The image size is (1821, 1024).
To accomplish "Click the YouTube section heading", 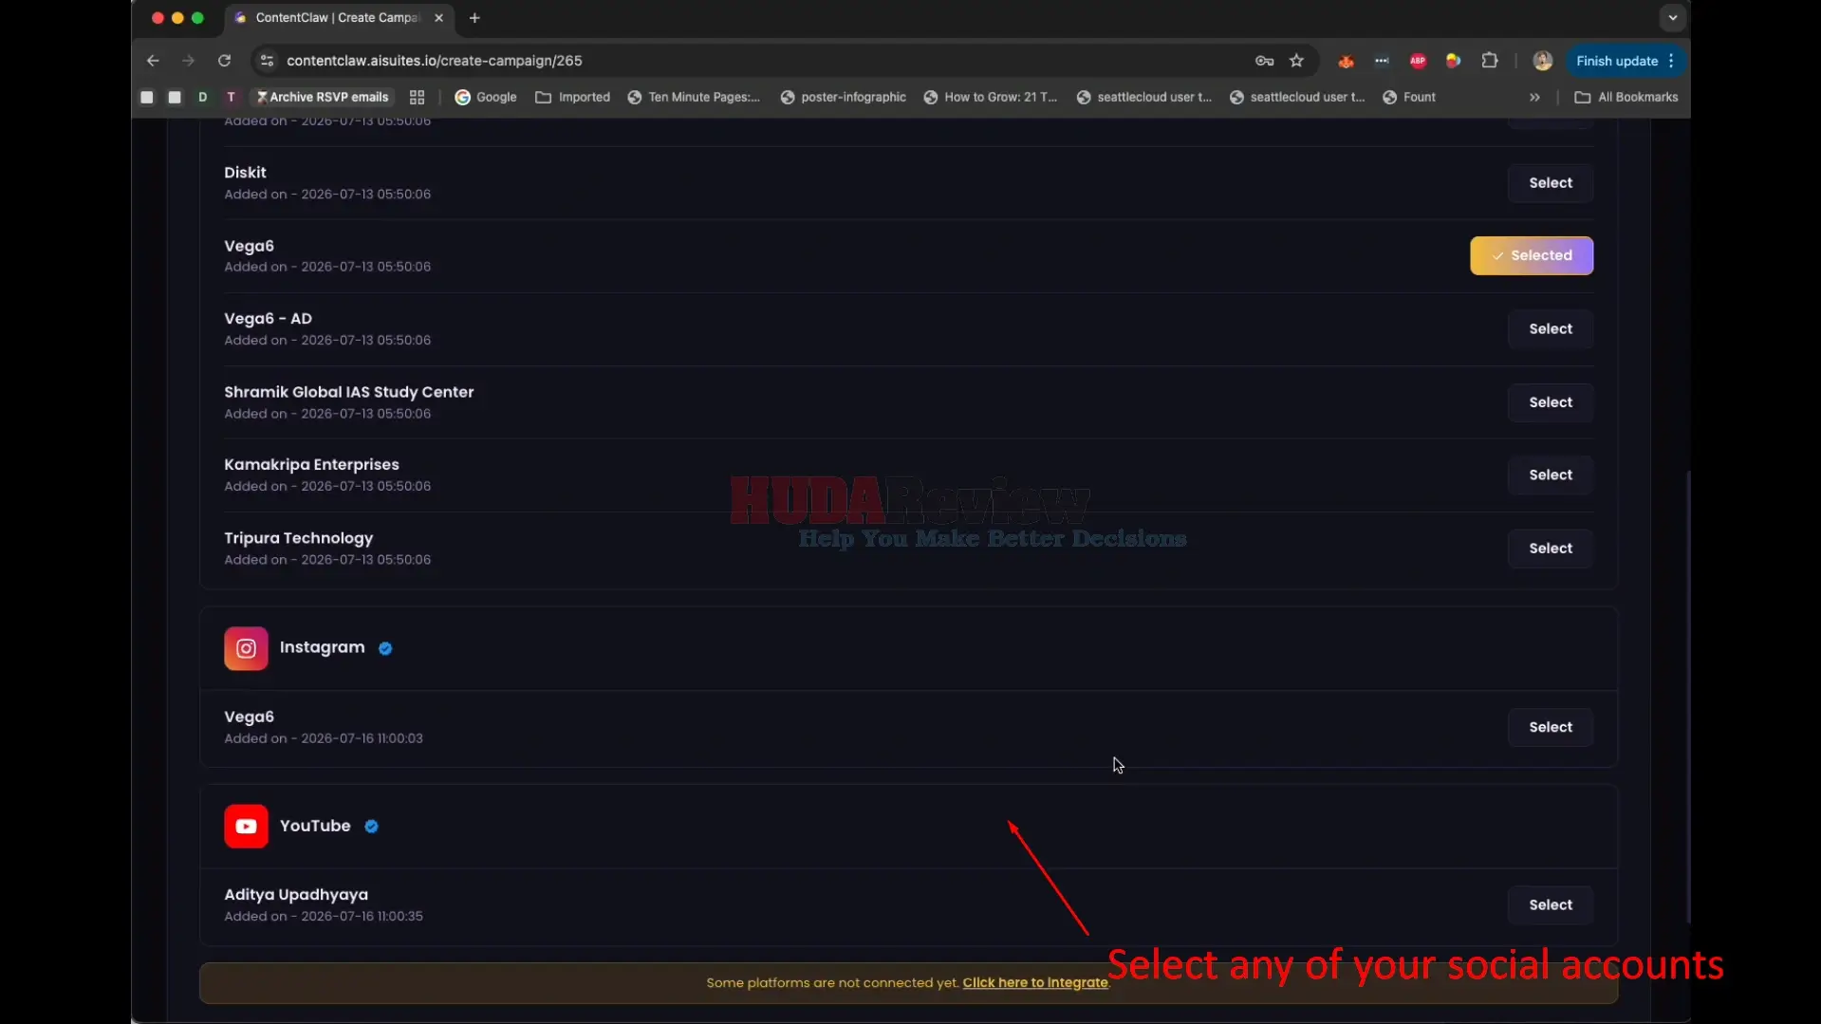I will tap(315, 826).
